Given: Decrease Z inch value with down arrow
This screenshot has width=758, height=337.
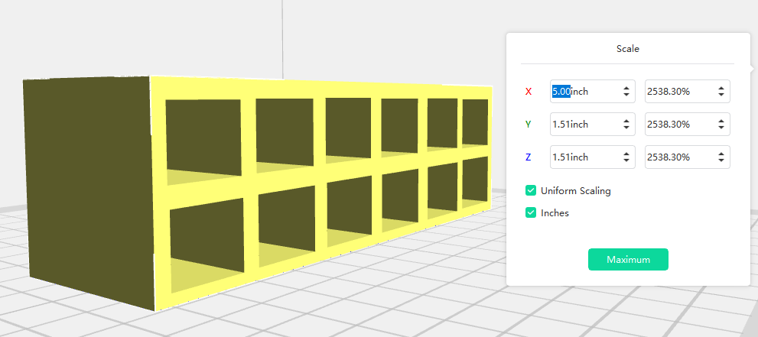Looking at the screenshot, I should click(626, 160).
